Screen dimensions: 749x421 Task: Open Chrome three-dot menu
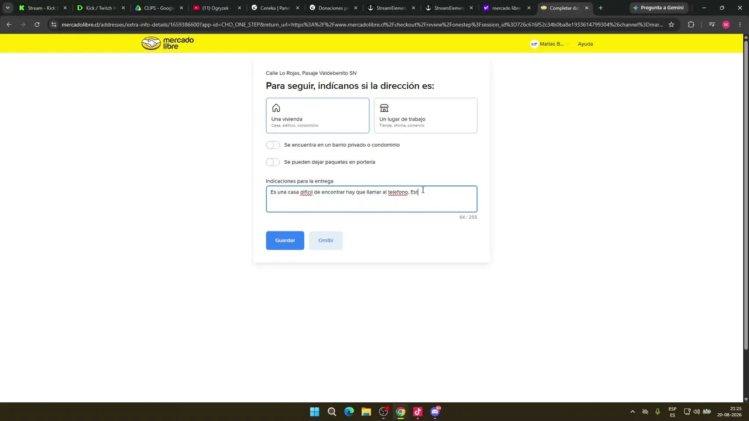(739, 25)
